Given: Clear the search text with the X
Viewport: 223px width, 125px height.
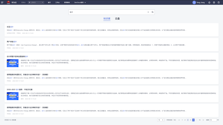Looking at the screenshot, I should click(148, 12).
